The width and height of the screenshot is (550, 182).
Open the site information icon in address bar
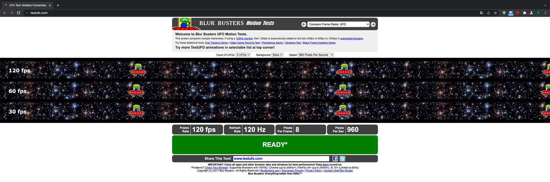(x=27, y=13)
